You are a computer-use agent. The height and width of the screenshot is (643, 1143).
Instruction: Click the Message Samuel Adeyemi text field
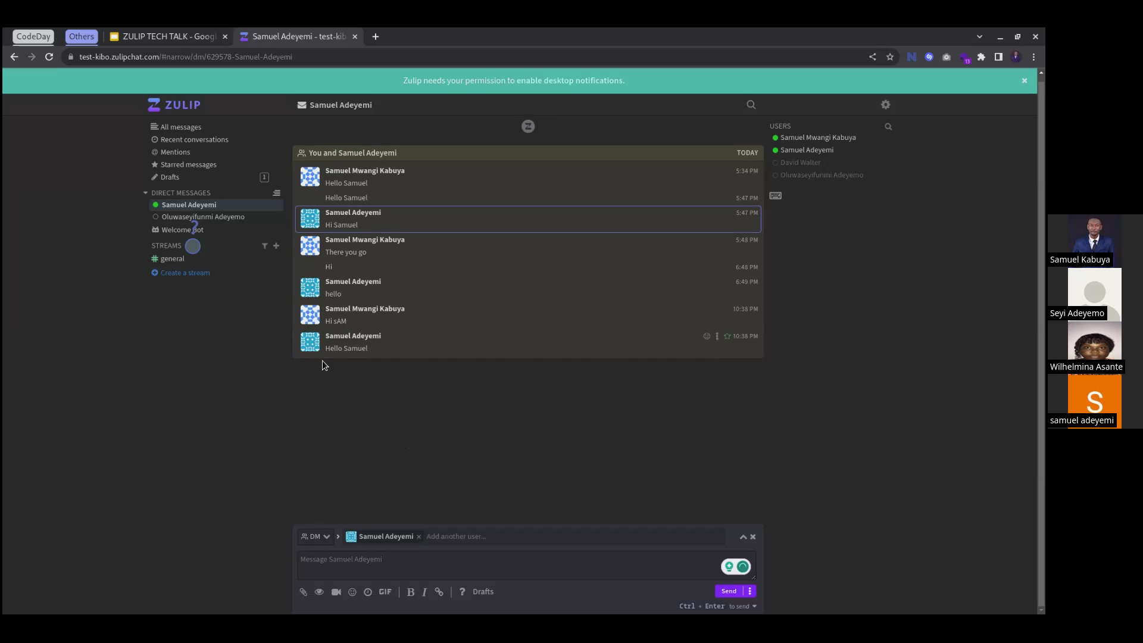506,564
